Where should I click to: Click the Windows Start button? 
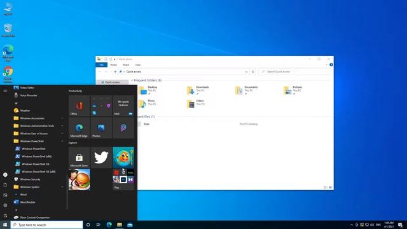coord(5,225)
